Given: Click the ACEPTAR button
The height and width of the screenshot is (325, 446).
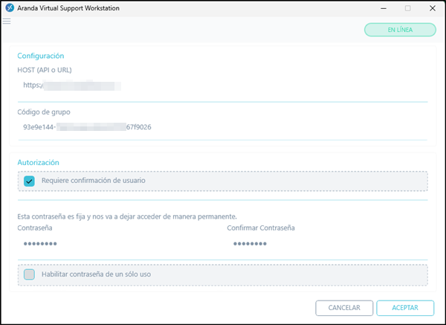Looking at the screenshot, I should tap(405, 308).
